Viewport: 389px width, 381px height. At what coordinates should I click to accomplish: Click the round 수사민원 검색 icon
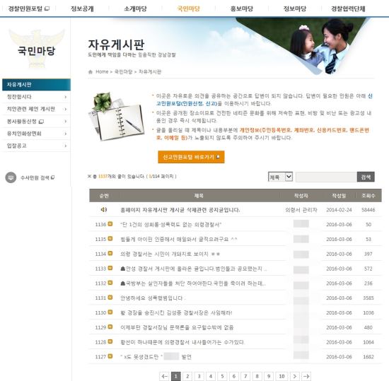11,177
